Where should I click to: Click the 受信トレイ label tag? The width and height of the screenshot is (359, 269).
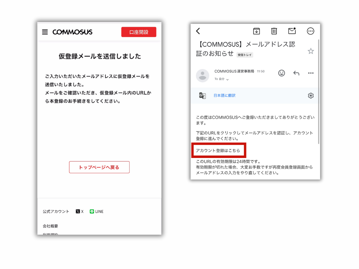click(x=244, y=55)
